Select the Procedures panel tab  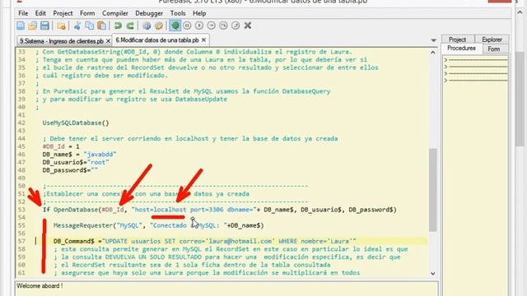tap(461, 49)
